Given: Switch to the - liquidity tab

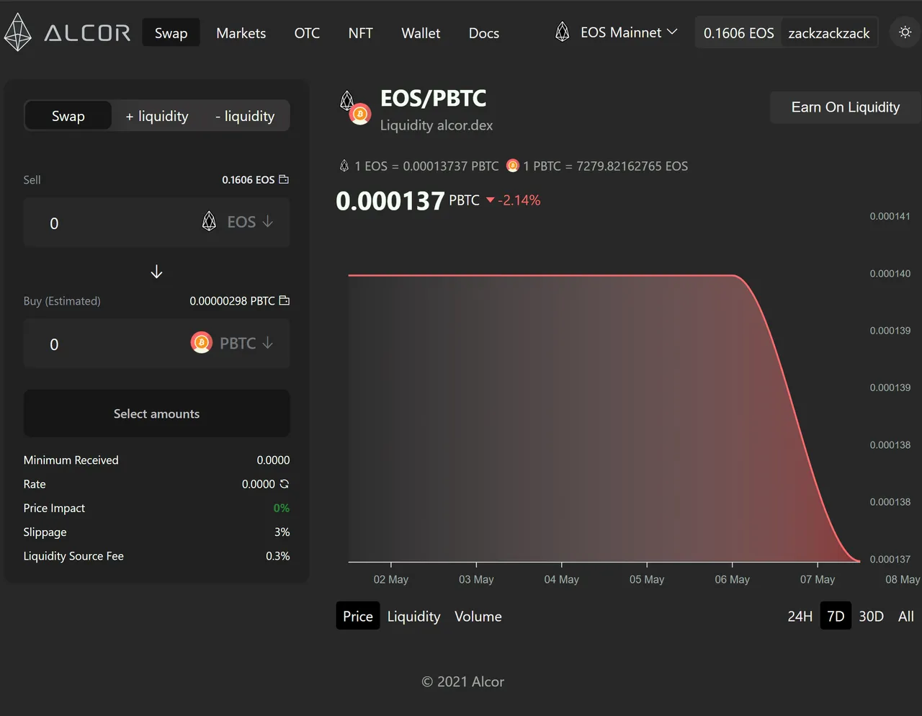Looking at the screenshot, I should tap(245, 116).
